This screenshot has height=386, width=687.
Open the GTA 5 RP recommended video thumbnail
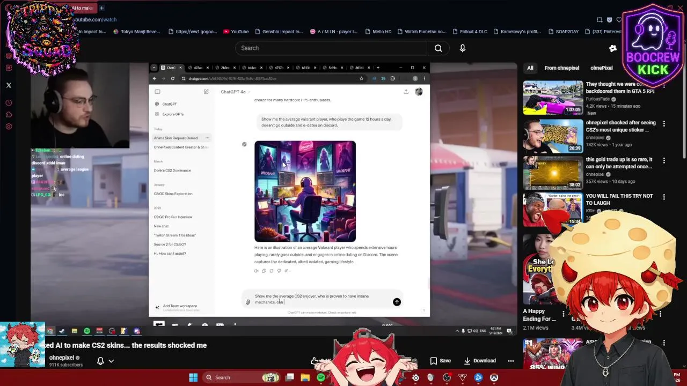tap(553, 98)
